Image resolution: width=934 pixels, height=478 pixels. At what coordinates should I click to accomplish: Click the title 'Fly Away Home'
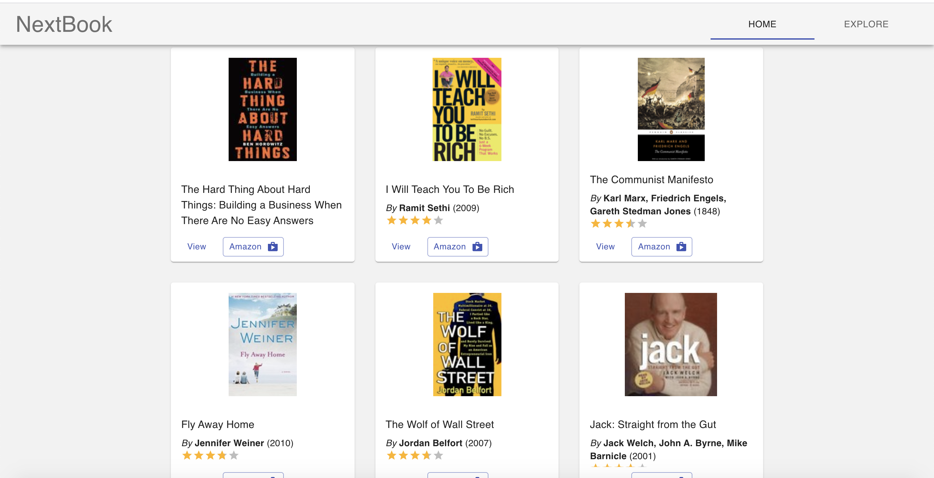click(218, 424)
